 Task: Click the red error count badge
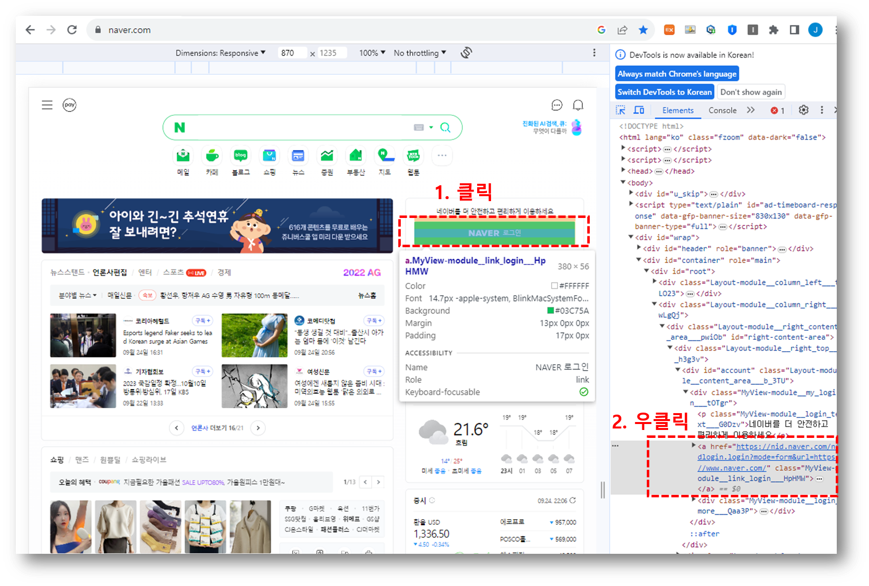(777, 110)
